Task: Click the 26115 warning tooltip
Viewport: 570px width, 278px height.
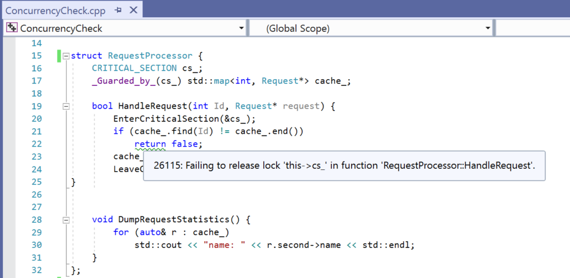Action: 343,166
